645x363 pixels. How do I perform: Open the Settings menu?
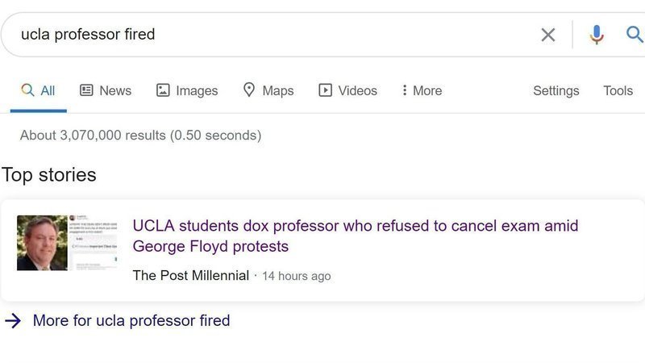click(556, 90)
